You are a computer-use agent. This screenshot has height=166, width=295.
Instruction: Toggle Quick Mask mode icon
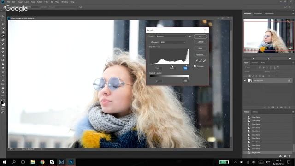(3, 109)
